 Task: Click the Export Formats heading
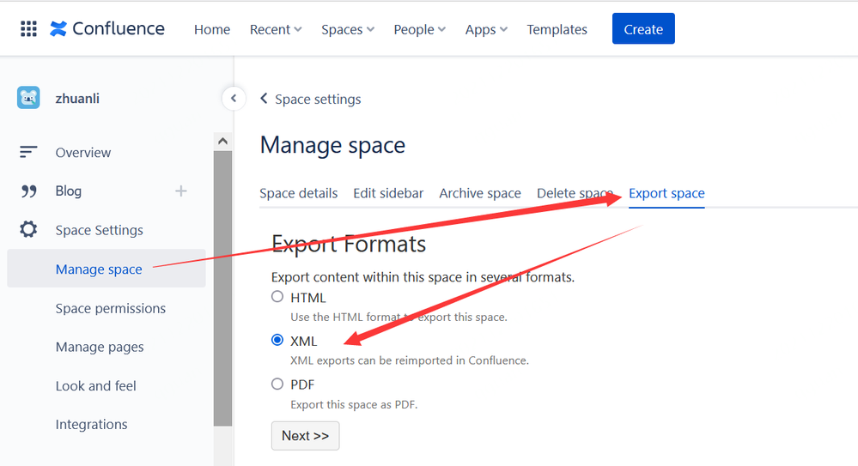tap(349, 244)
